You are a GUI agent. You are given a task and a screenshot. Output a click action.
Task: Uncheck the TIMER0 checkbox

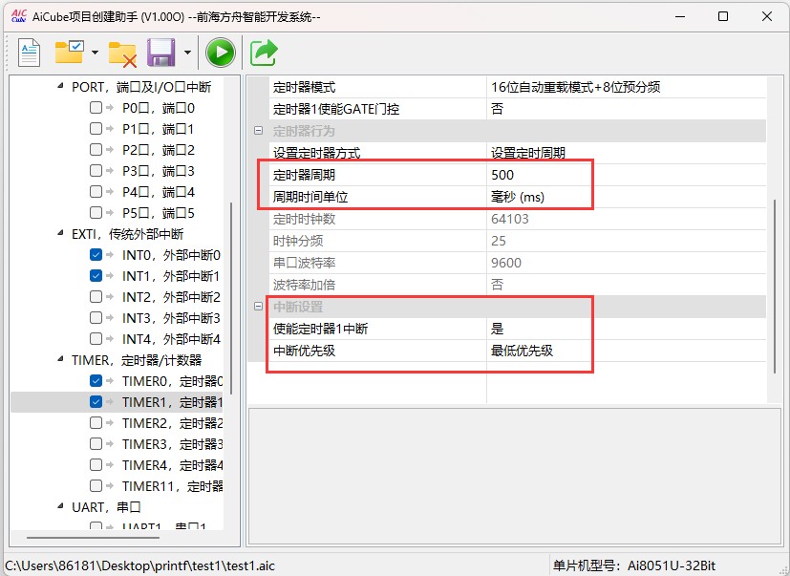96,380
